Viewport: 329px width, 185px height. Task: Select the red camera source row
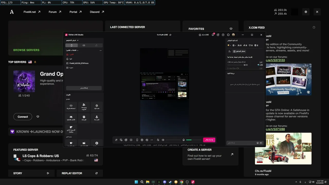(x=84, y=54)
